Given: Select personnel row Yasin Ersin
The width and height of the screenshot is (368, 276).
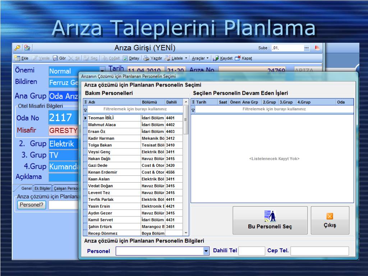Looking at the screenshot, I should point(133,206).
